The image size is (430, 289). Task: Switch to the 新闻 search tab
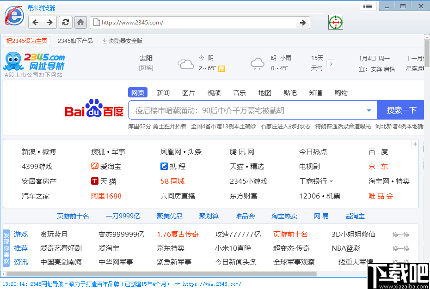point(163,92)
